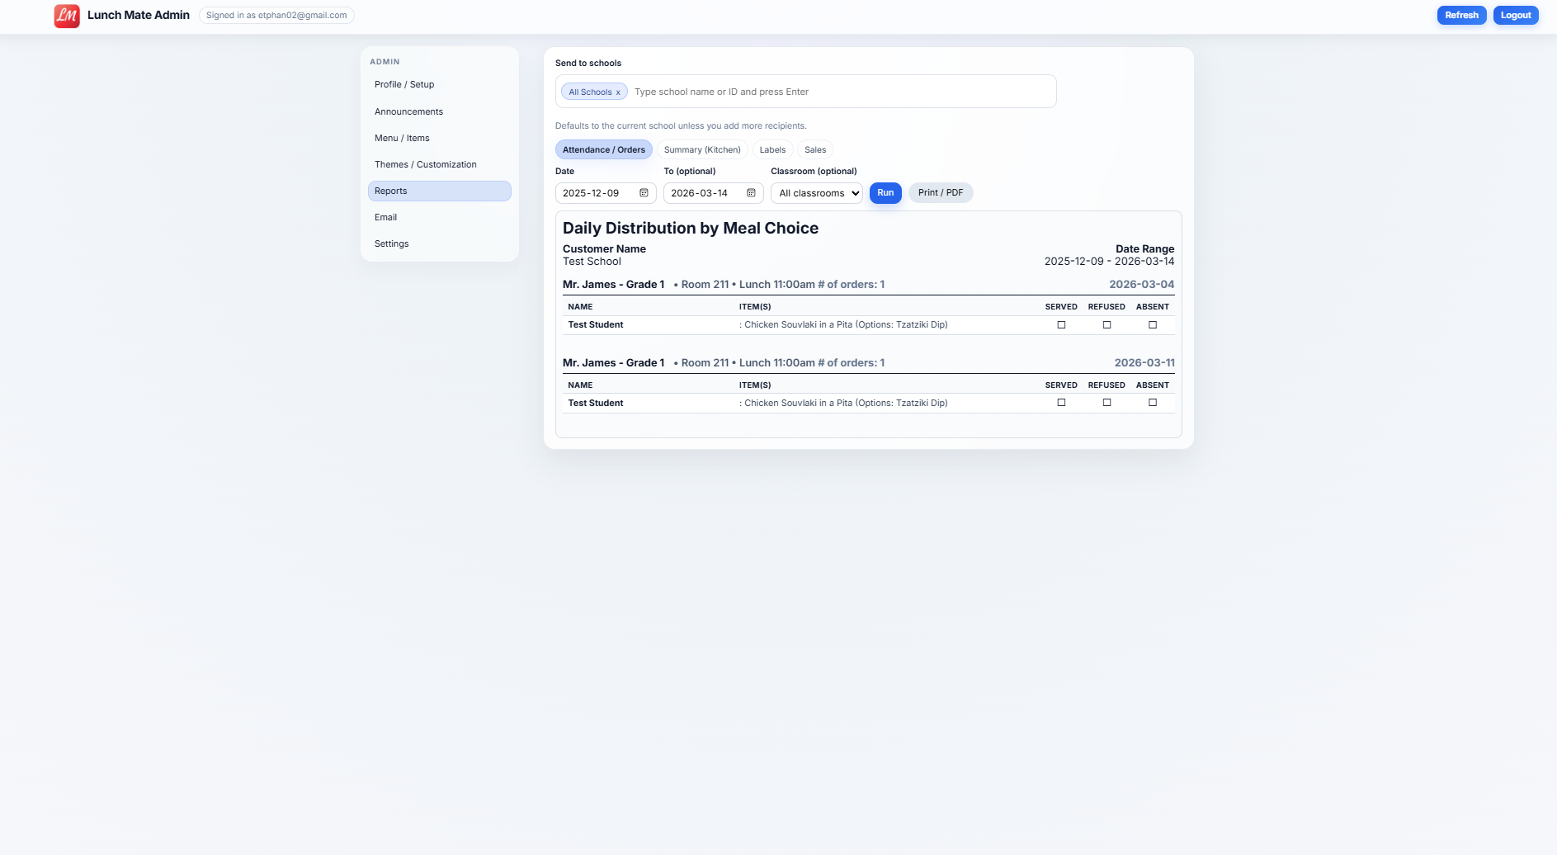
Task: Click the Refresh button in header
Action: coord(1460,15)
